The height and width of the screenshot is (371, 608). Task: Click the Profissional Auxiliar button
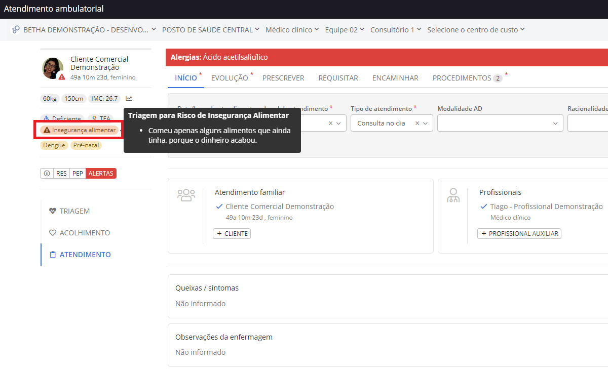[x=519, y=233]
